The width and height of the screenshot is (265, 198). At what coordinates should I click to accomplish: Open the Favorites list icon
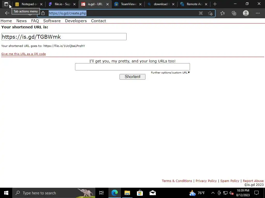click(223, 13)
